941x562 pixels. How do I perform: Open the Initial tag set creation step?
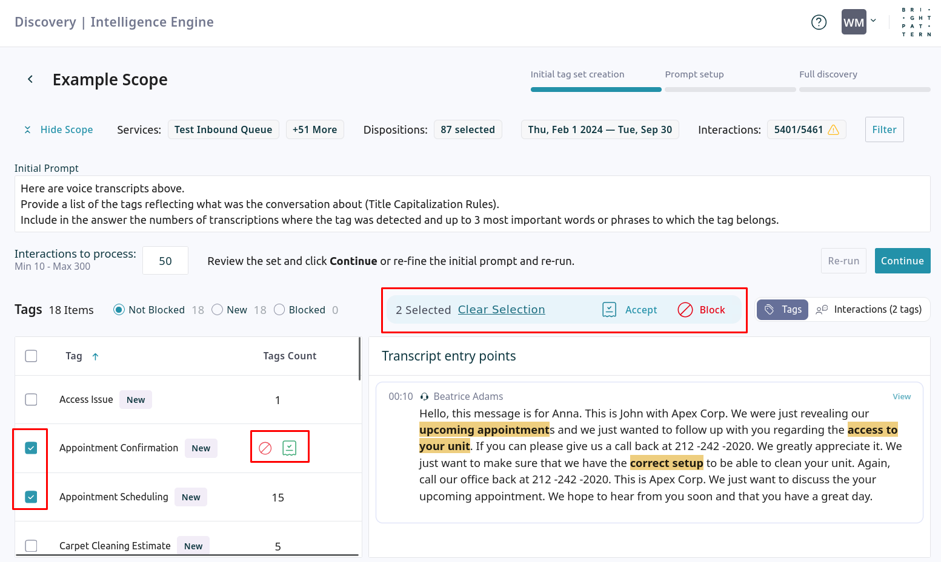point(577,74)
